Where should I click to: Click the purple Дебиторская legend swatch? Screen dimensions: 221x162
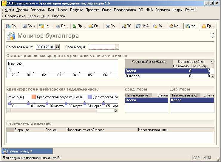click(90, 97)
